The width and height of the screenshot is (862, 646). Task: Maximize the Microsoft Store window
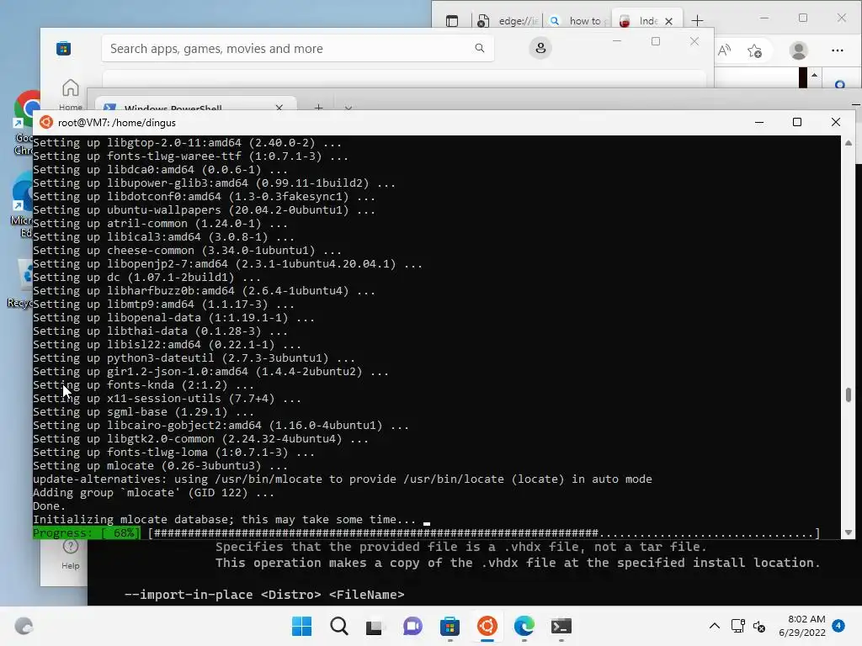coord(655,41)
